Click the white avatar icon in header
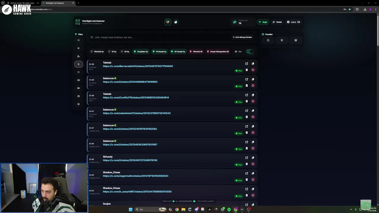 click(176, 22)
